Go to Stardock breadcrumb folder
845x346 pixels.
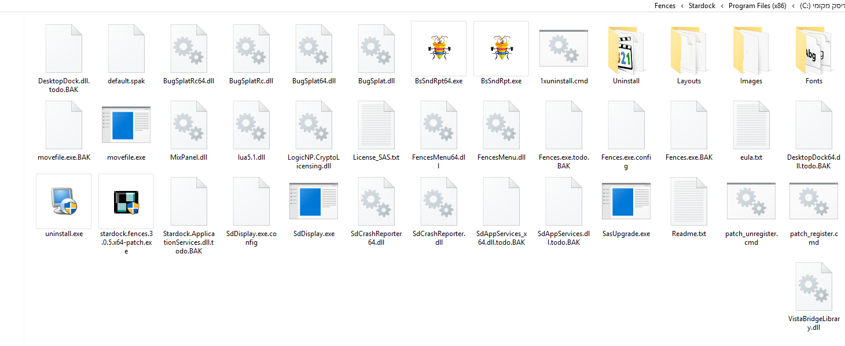click(x=701, y=6)
